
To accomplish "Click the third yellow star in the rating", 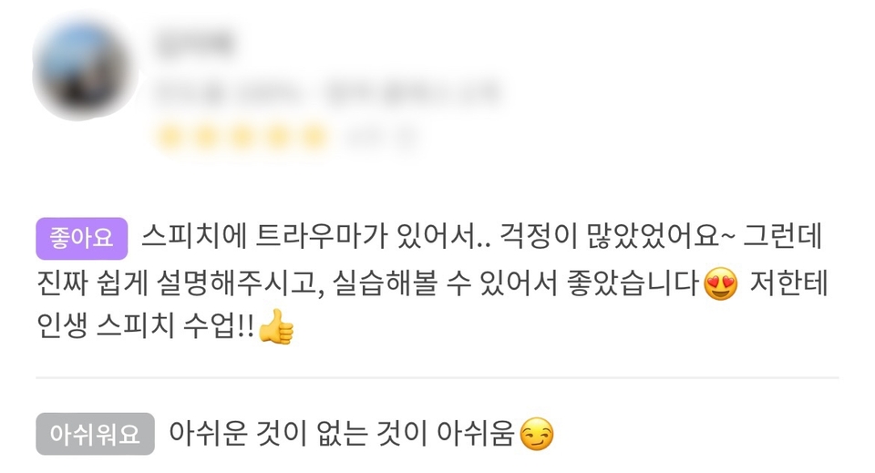I will click(241, 136).
